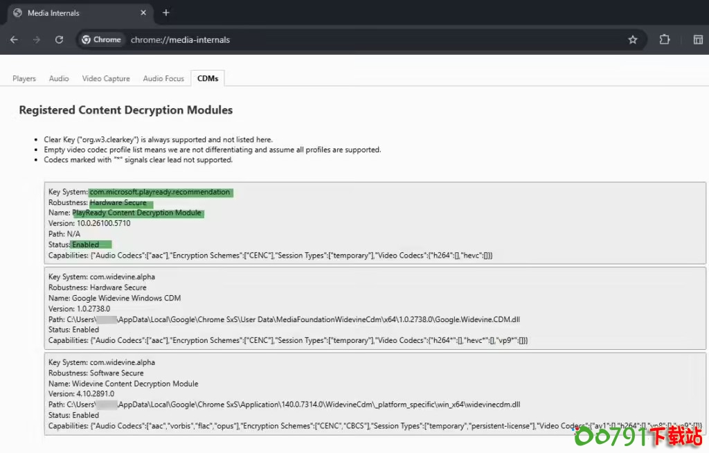Click PlayReady capabilities line with hevc
This screenshot has width=709, height=453.
click(271, 256)
